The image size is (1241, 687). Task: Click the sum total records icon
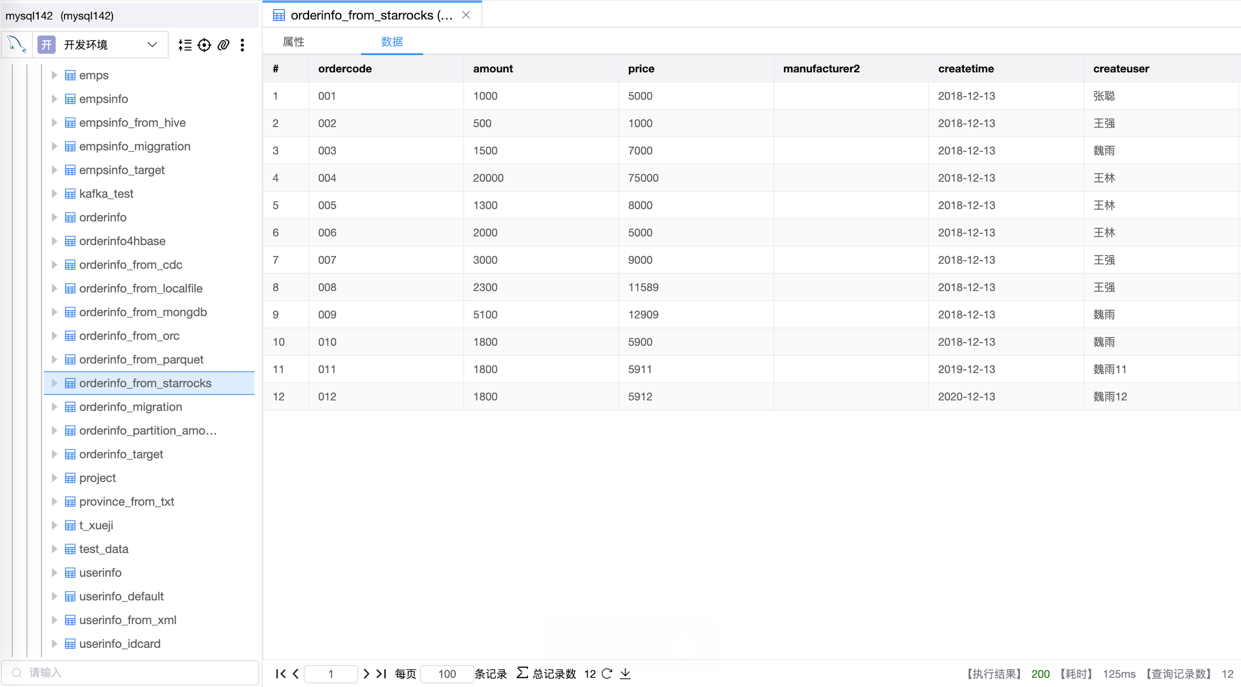coord(522,673)
